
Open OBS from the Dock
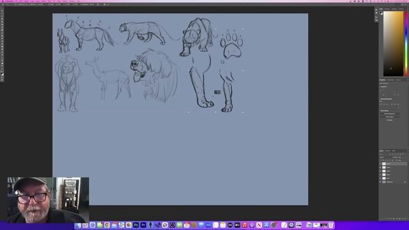pyautogui.click(x=172, y=225)
